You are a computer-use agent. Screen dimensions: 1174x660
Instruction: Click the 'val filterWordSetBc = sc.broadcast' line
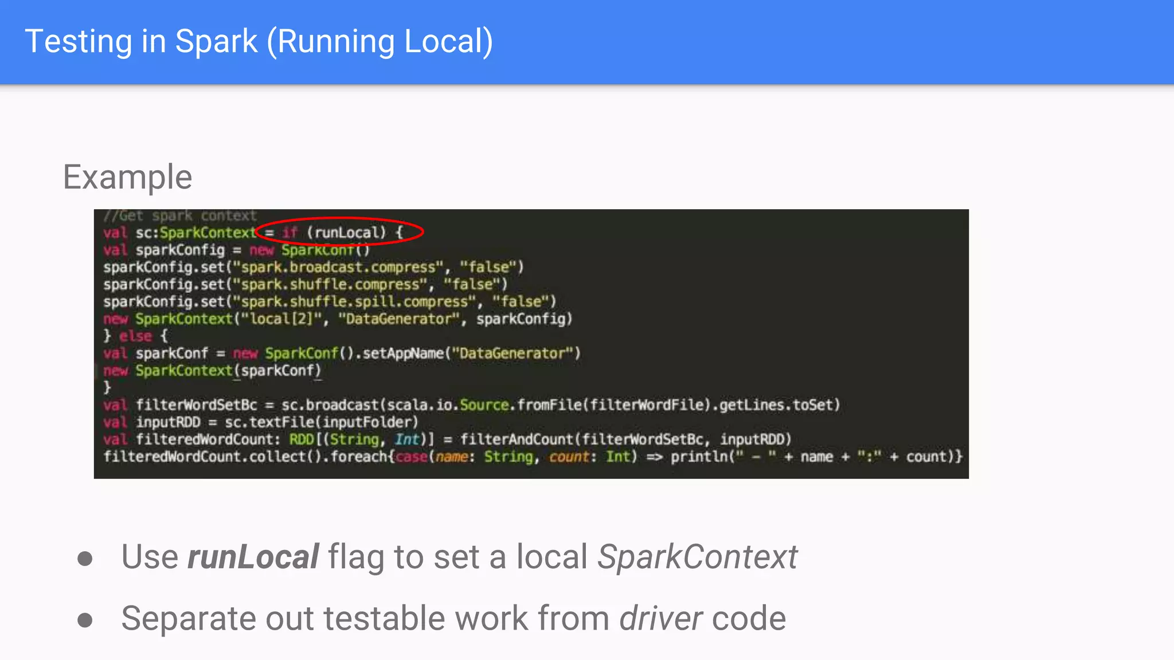coord(472,405)
